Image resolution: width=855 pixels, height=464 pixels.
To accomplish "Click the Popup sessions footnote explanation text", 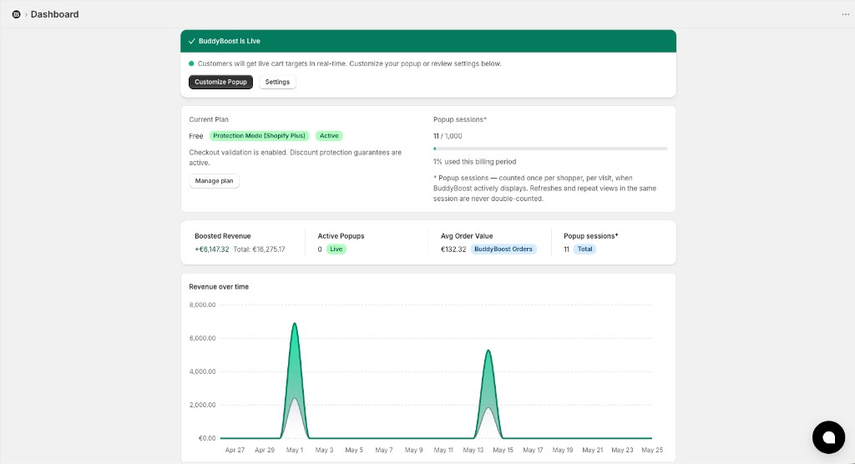I will (544, 188).
